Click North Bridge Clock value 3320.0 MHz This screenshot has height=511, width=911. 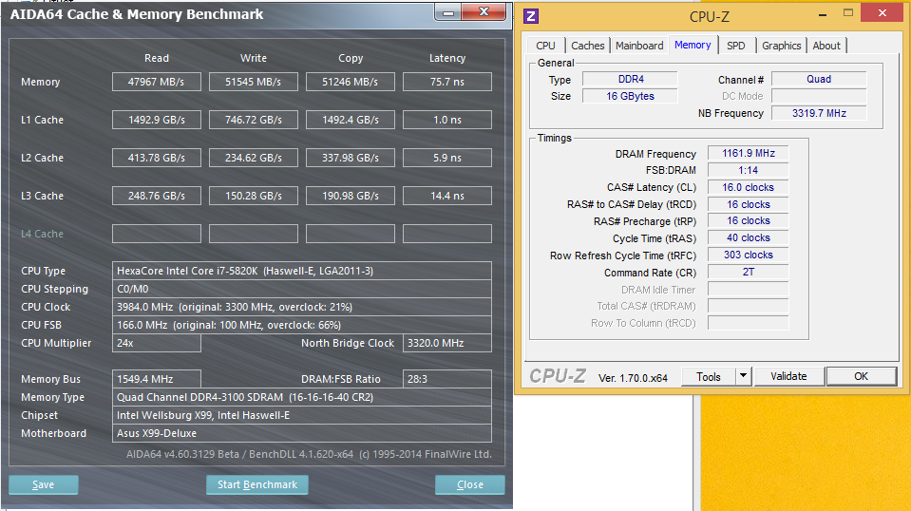pyautogui.click(x=447, y=343)
